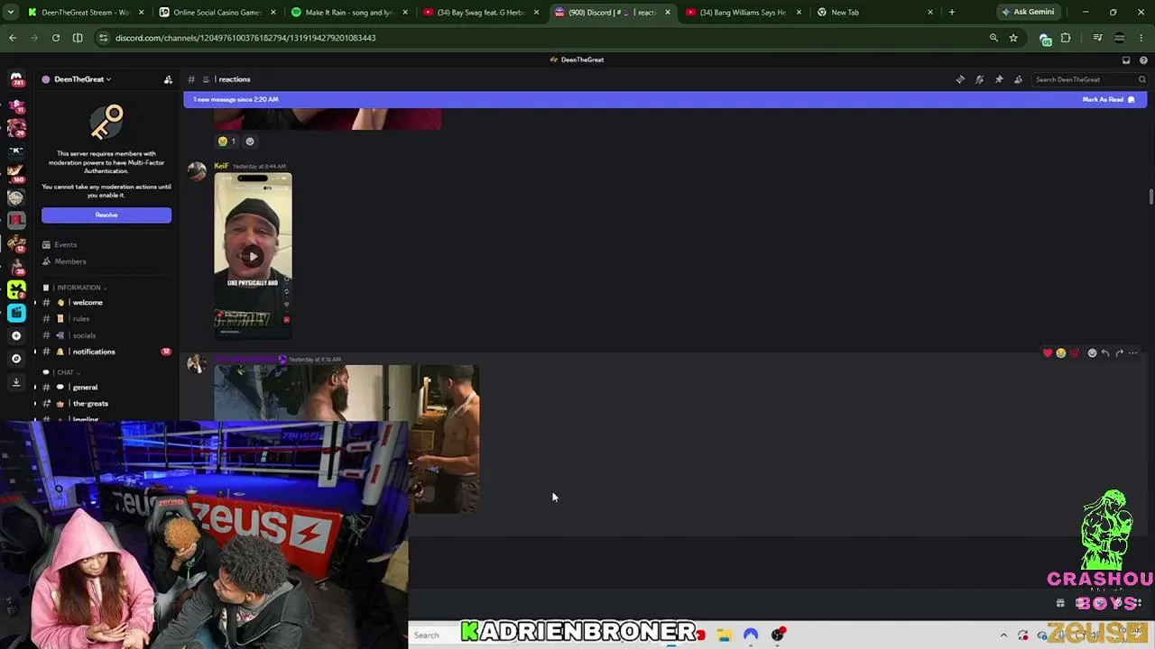This screenshot has height=649, width=1155.
Task: Open Discord direct messages home icon
Action: [x=16, y=79]
